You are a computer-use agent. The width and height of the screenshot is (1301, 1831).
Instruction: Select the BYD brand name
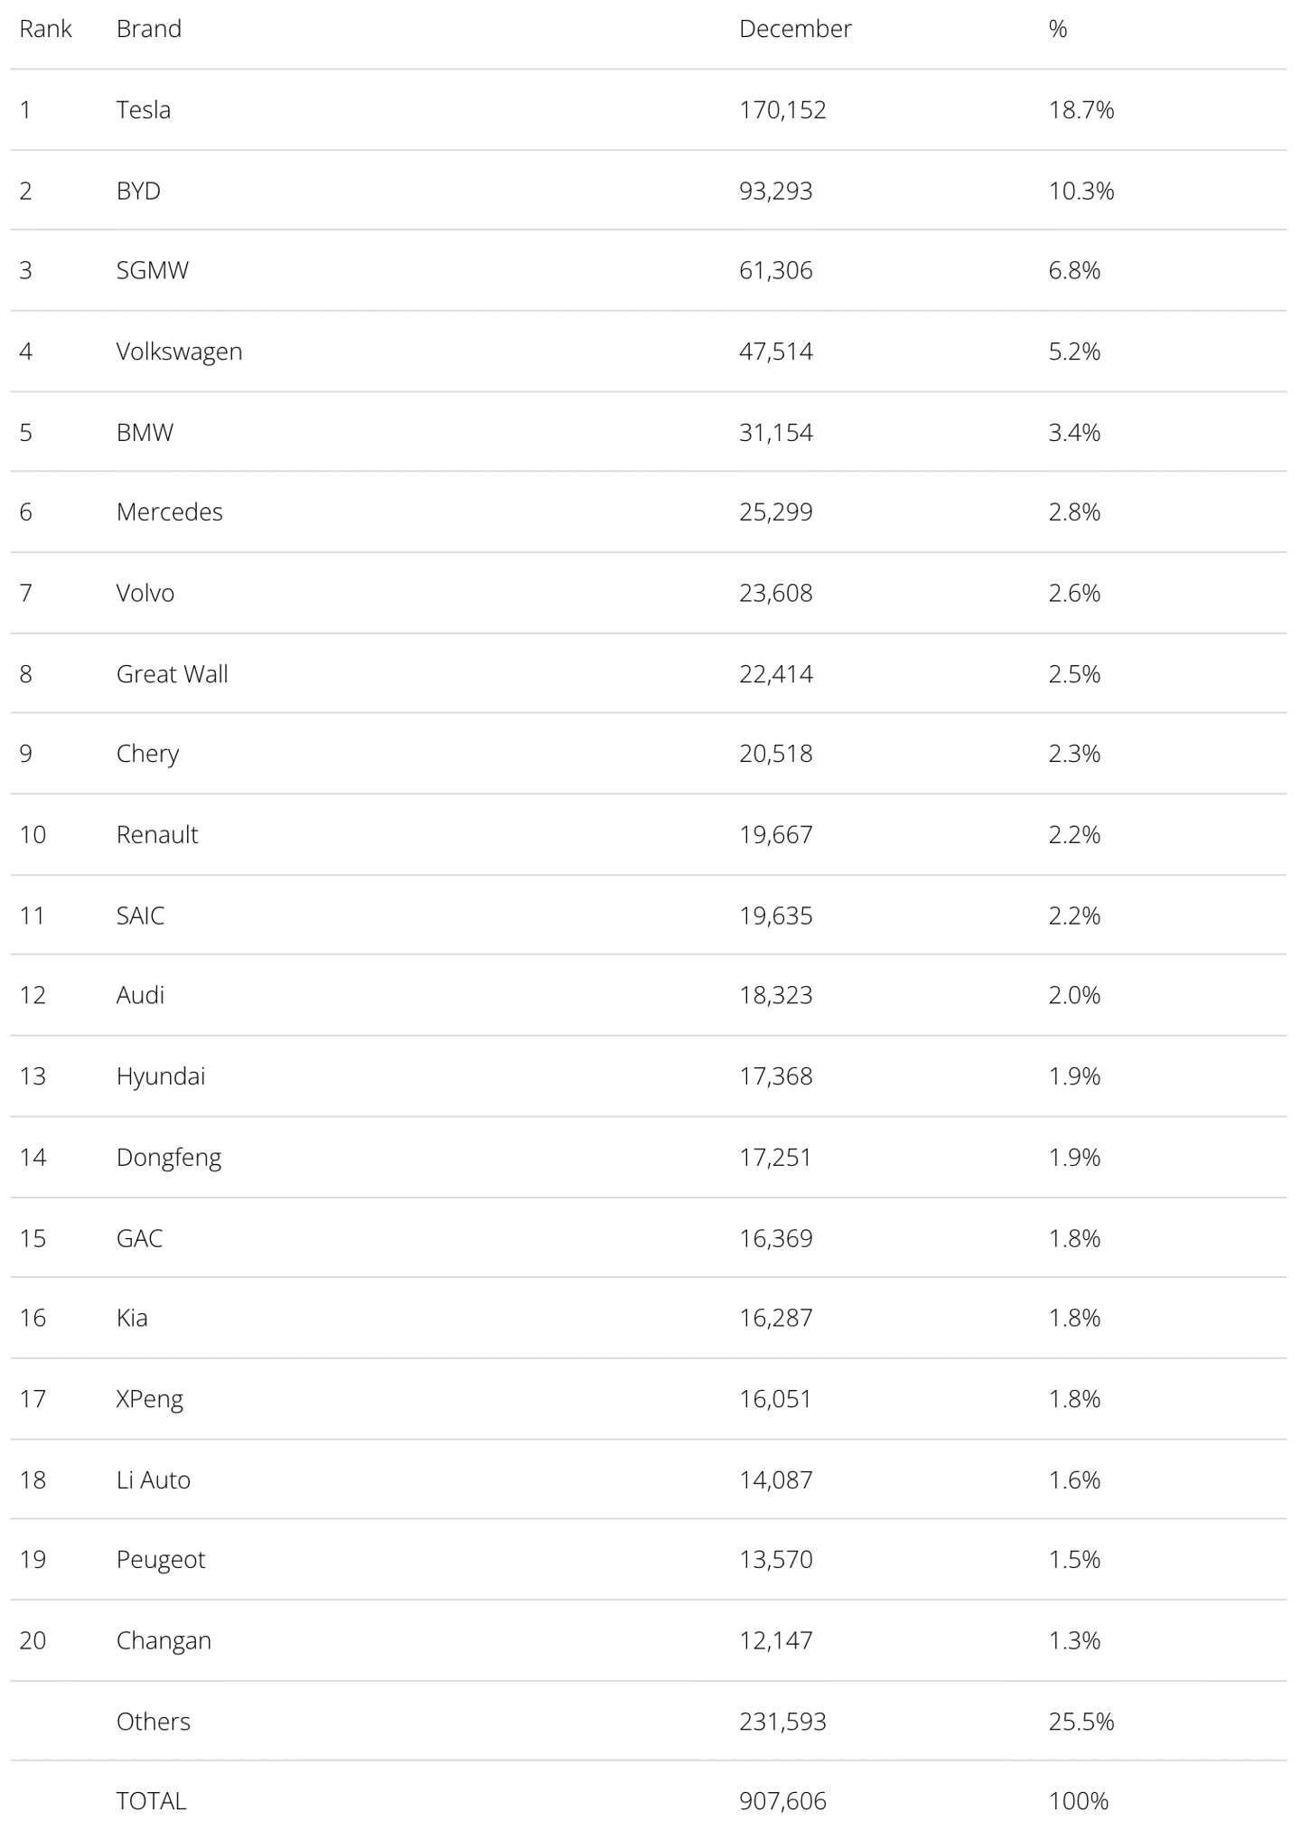pyautogui.click(x=138, y=191)
